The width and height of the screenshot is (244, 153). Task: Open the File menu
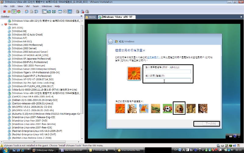(x=5, y=6)
